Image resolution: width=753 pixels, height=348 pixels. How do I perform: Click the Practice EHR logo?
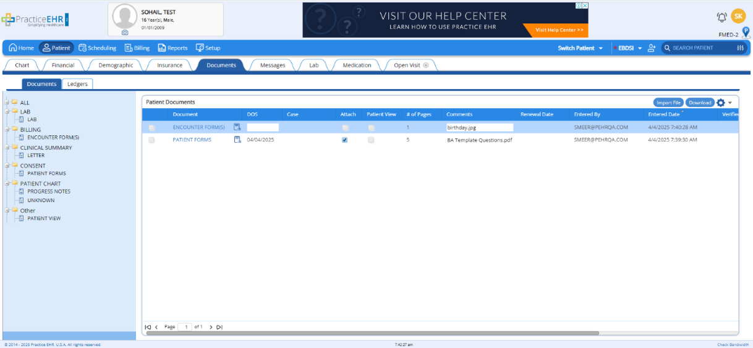point(35,20)
